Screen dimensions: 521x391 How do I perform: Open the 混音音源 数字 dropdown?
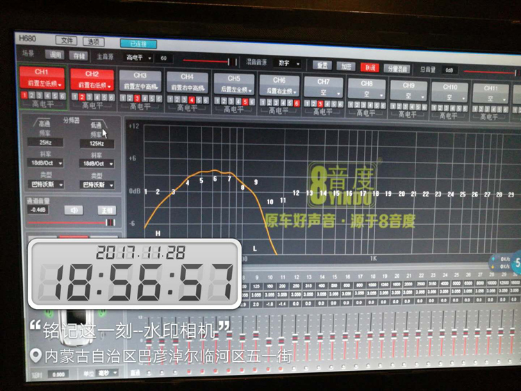288,63
